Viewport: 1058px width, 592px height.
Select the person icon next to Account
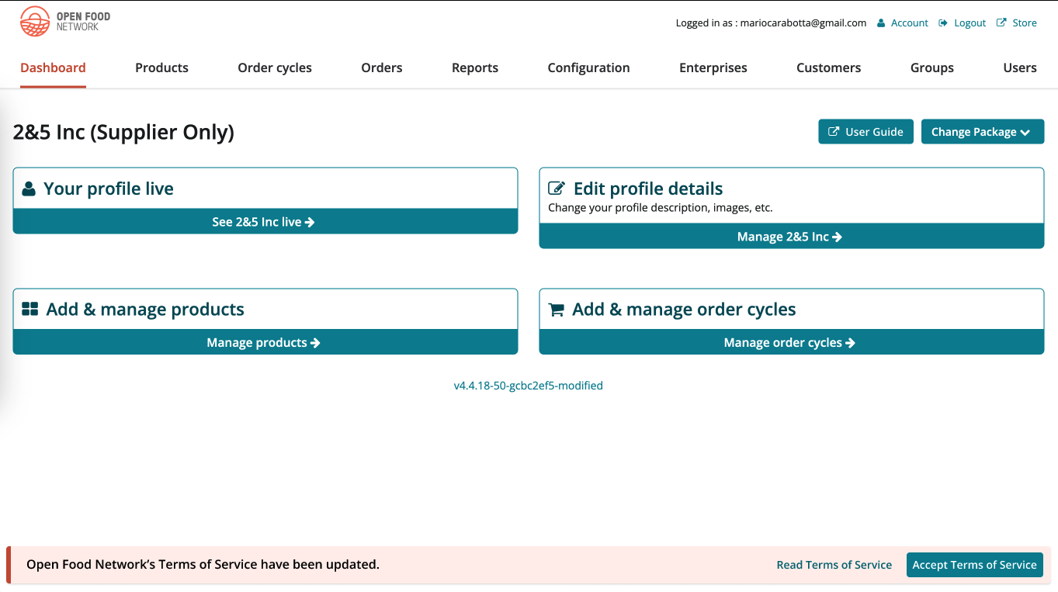880,23
